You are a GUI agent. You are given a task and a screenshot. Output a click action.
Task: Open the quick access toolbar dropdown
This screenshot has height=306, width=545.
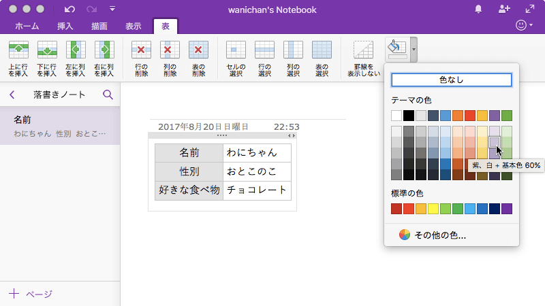112,9
